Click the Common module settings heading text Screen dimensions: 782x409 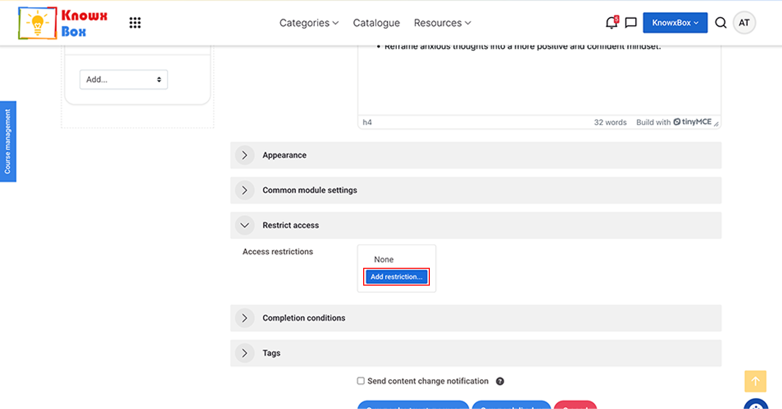pos(310,190)
